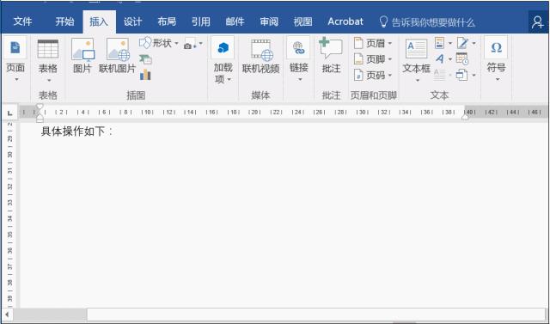Click the drop cap icon
The image size is (550, 324).
[x=439, y=75]
